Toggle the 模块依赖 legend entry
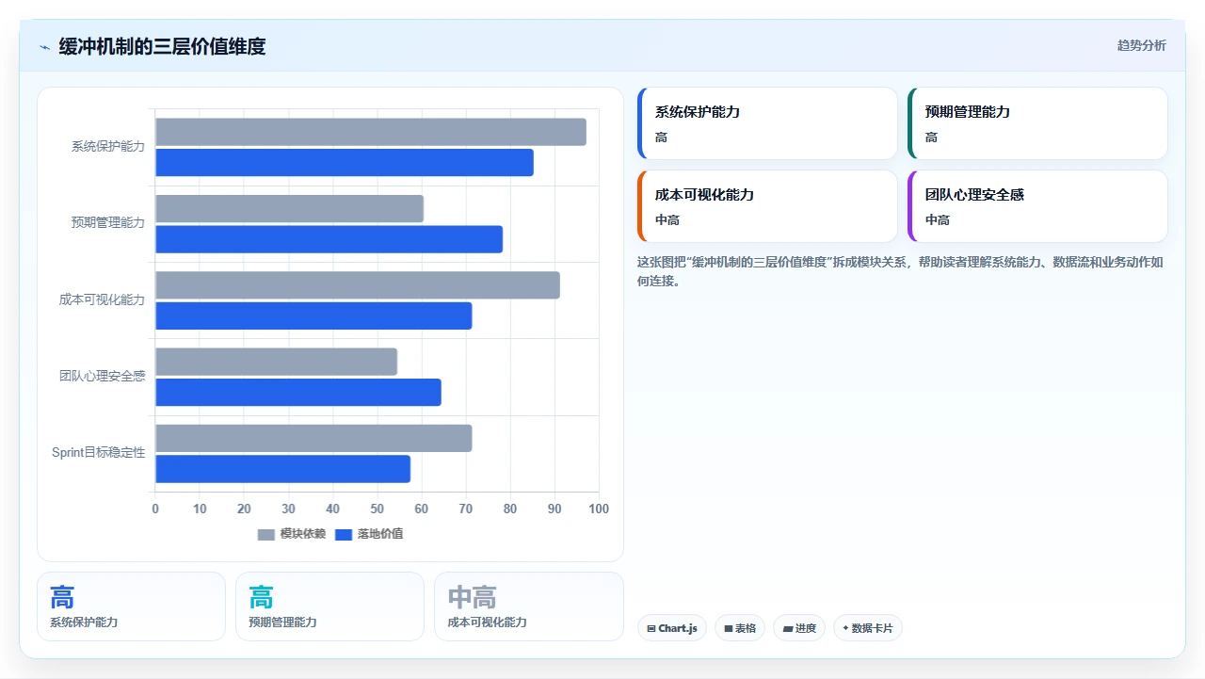Screen dimensions: 1205x679 pyautogui.click(x=292, y=534)
